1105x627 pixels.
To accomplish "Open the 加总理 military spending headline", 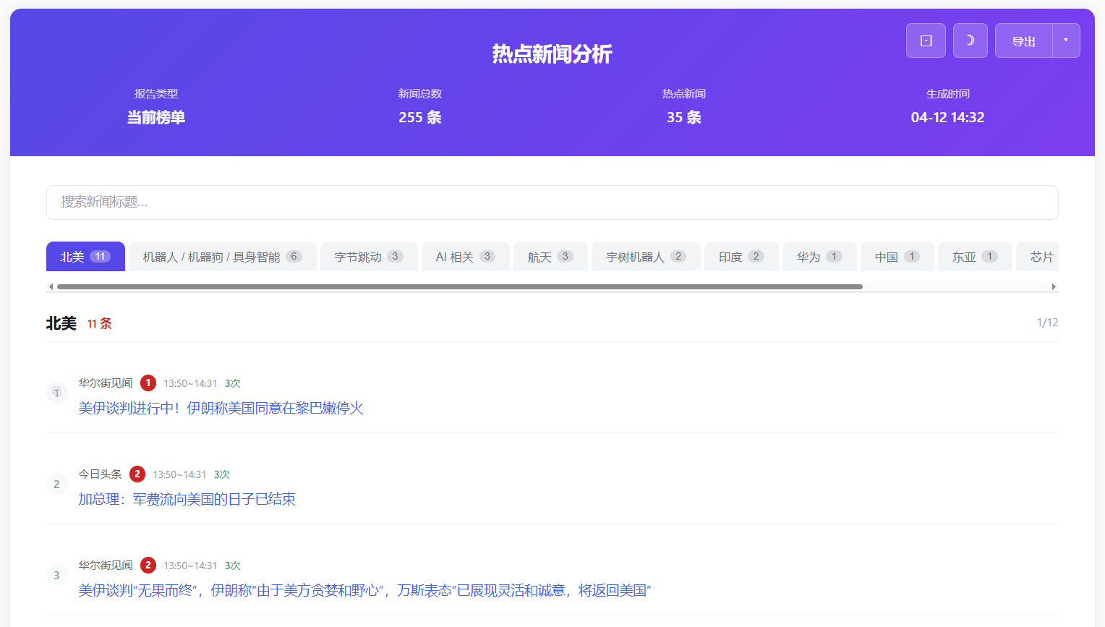I will [x=187, y=500].
